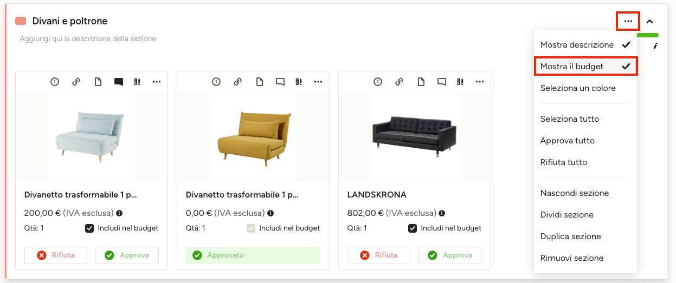
Task: Click the priority icon on LANDSKRONA card
Action: tap(461, 82)
